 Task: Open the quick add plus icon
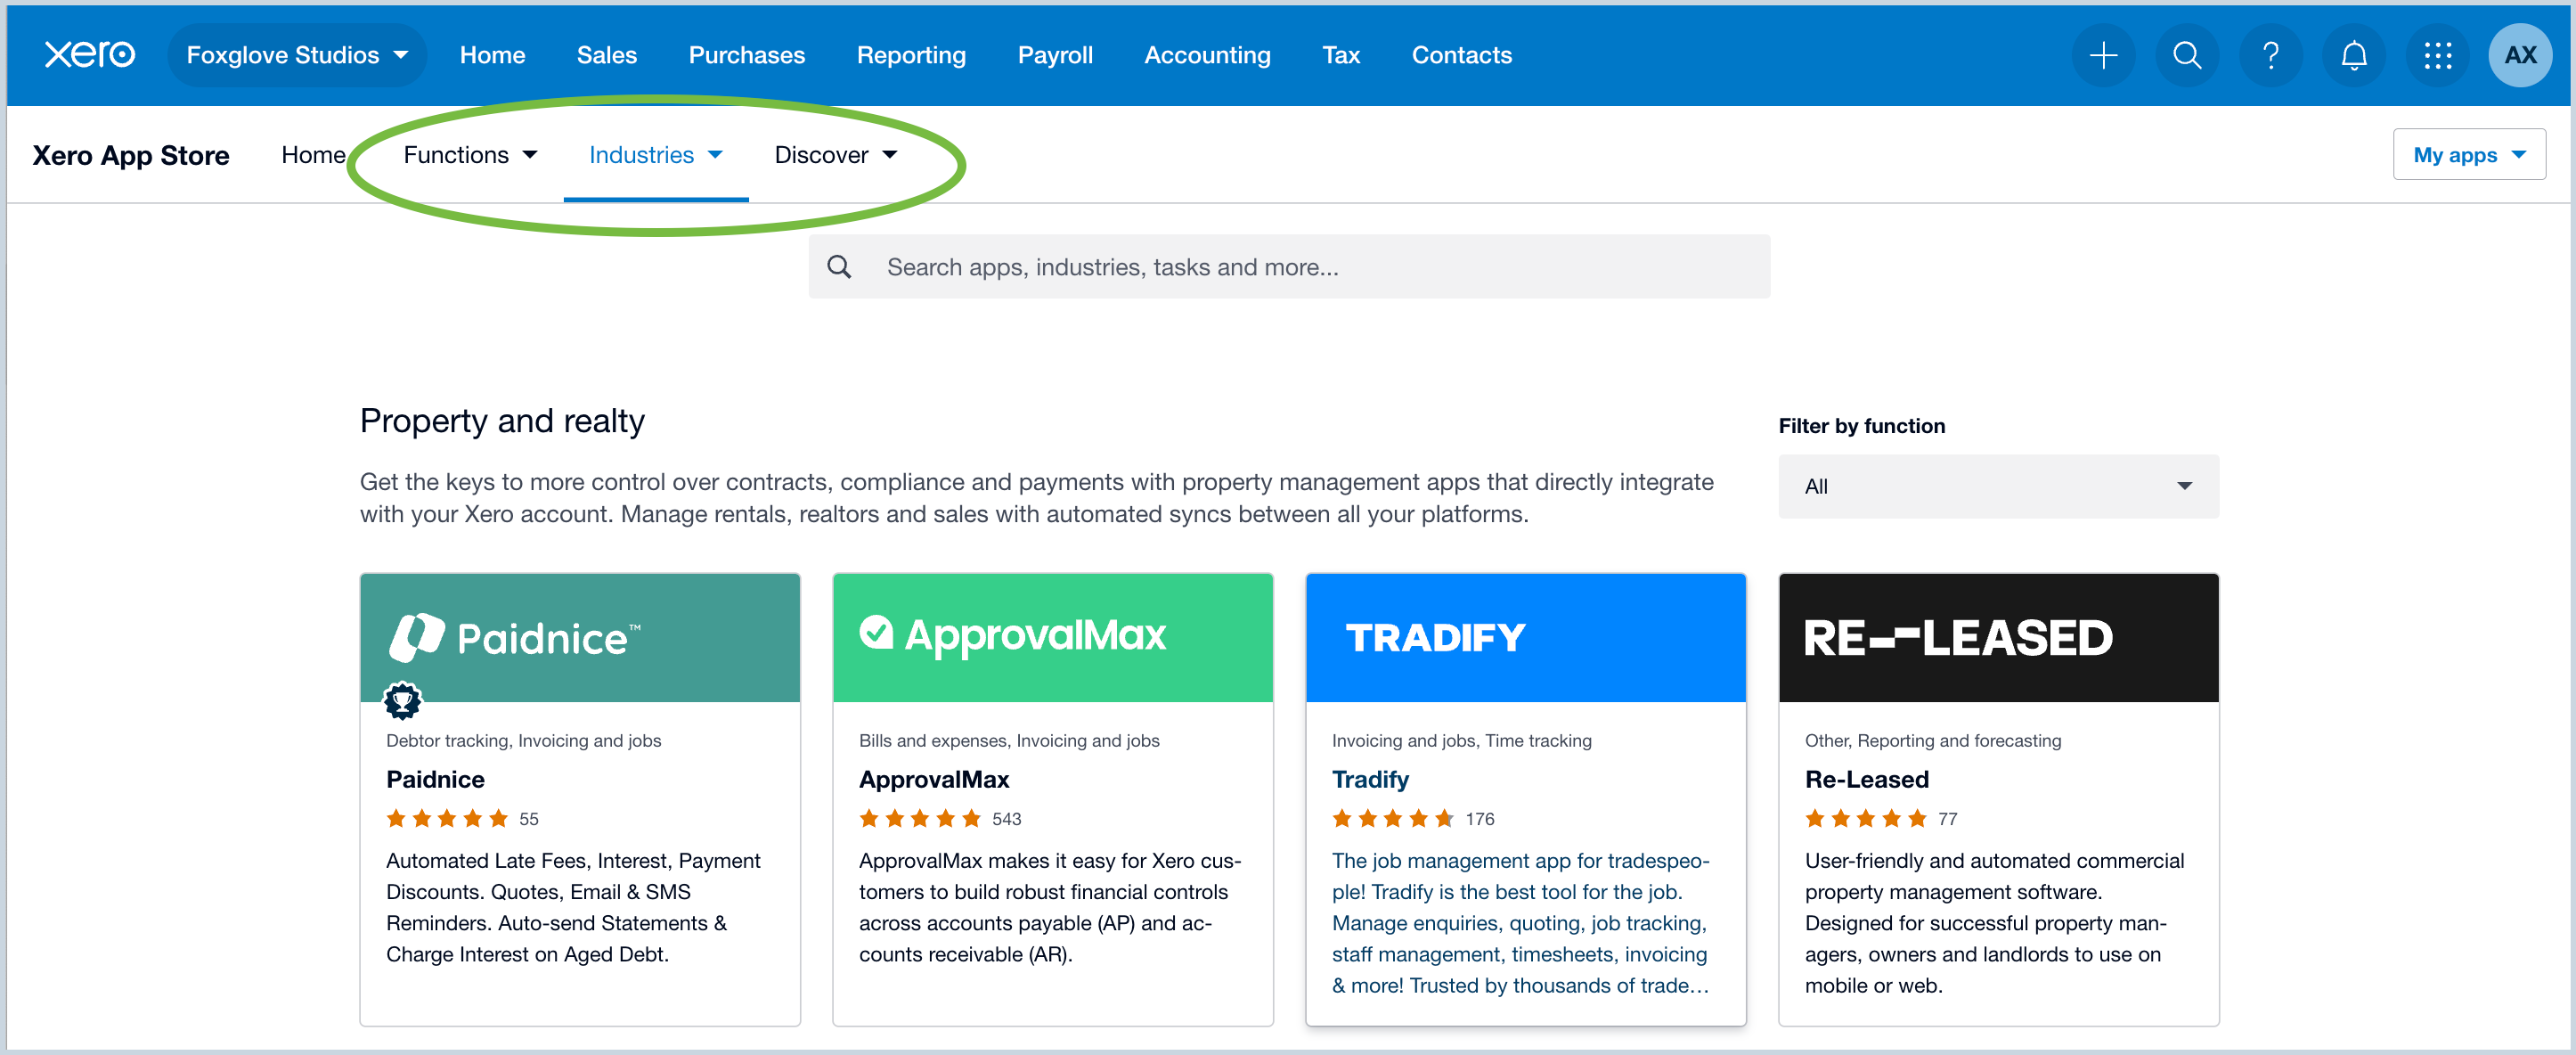click(2103, 55)
